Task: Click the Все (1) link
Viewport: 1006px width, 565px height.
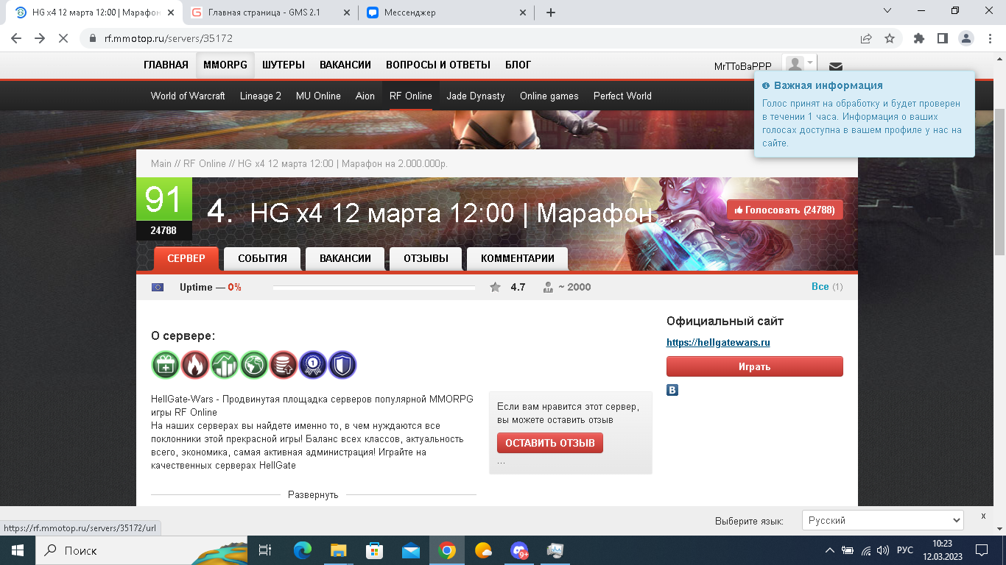Action: pyautogui.click(x=826, y=287)
